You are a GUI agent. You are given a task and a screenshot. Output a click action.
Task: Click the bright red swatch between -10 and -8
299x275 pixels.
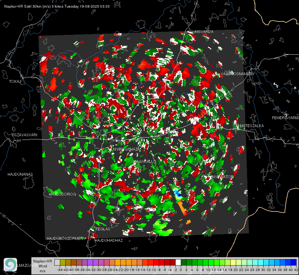tap(156, 262)
